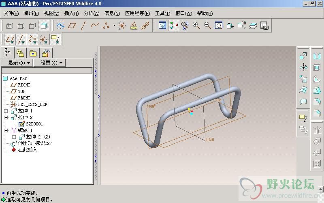Viewport: 324px width, 203px height.
Task: Create a datum curve tool
Action: (95, 26)
